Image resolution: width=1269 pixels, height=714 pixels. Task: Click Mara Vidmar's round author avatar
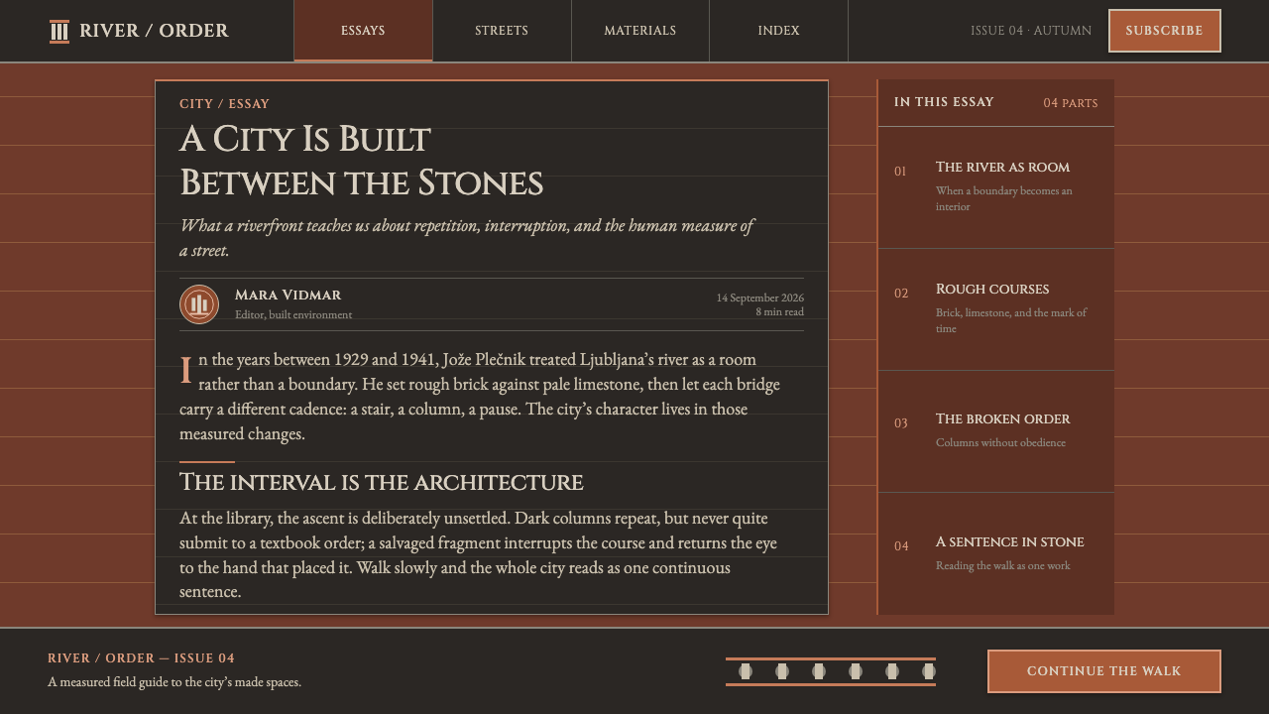coord(199,304)
